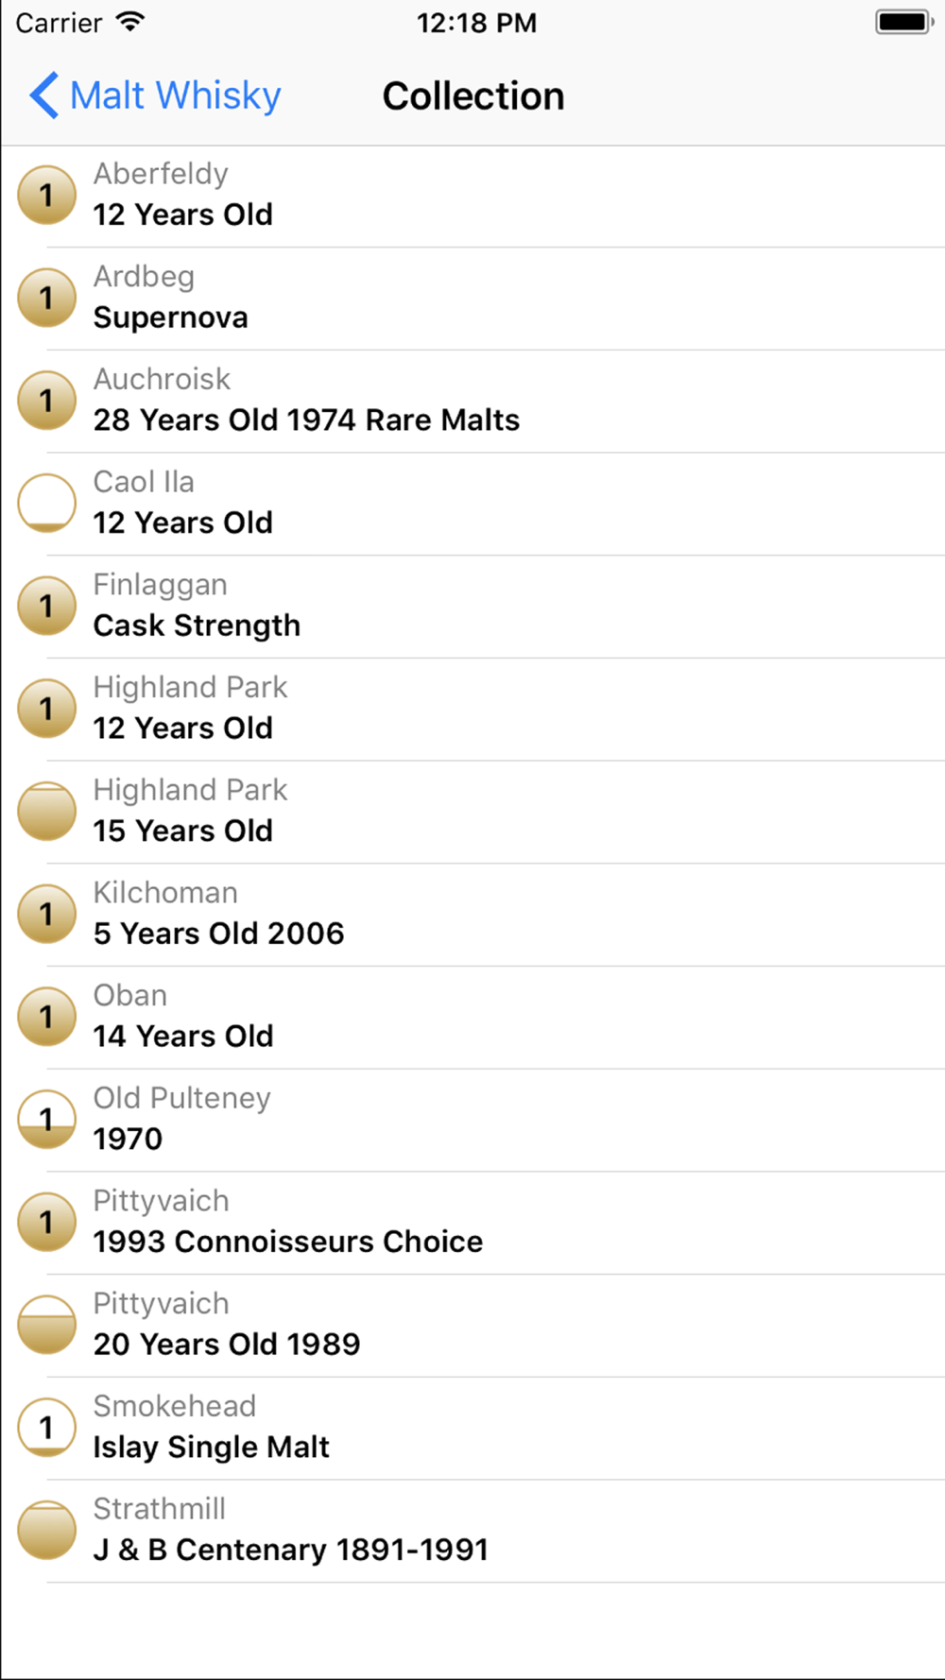Click the Collection title in navigation bar
Image resolution: width=945 pixels, height=1680 pixels.
coord(473,95)
